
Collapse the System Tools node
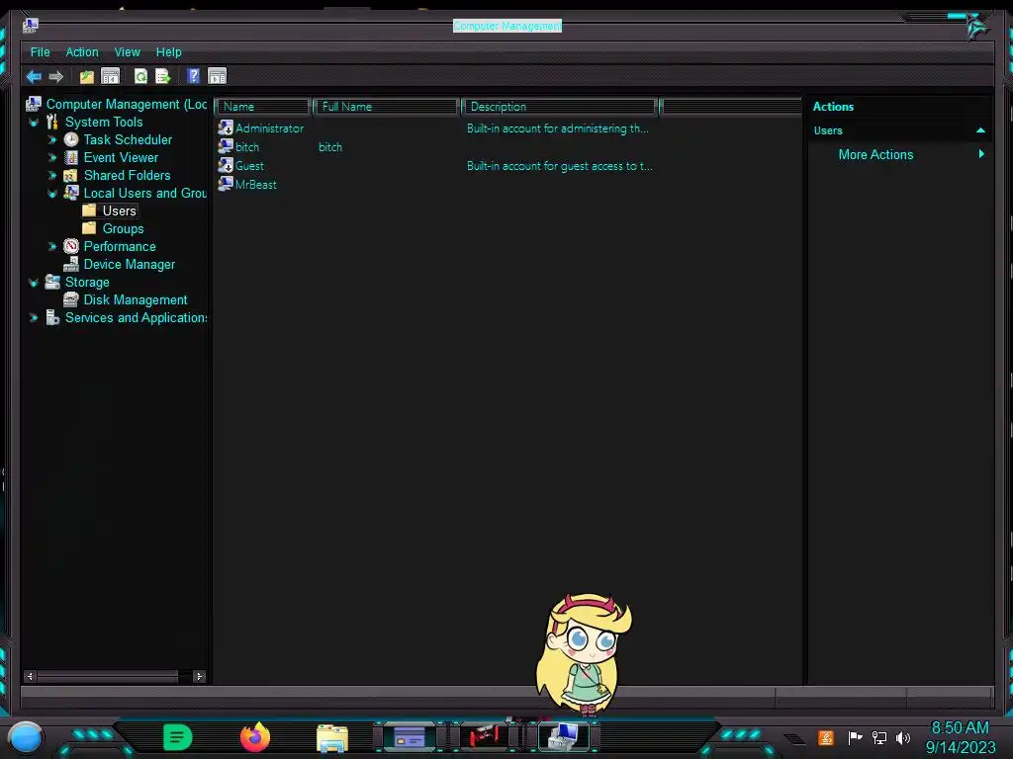point(34,122)
